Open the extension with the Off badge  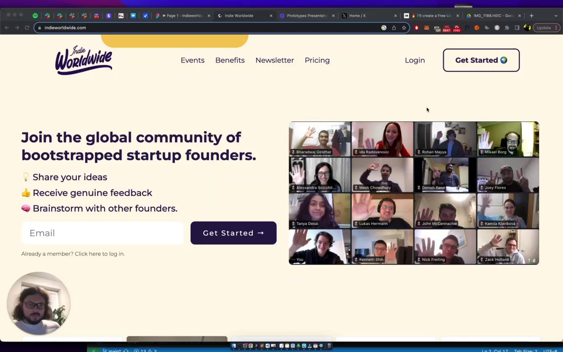click(x=437, y=28)
